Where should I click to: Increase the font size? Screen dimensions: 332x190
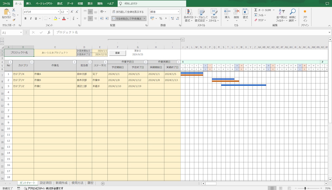[72, 12]
